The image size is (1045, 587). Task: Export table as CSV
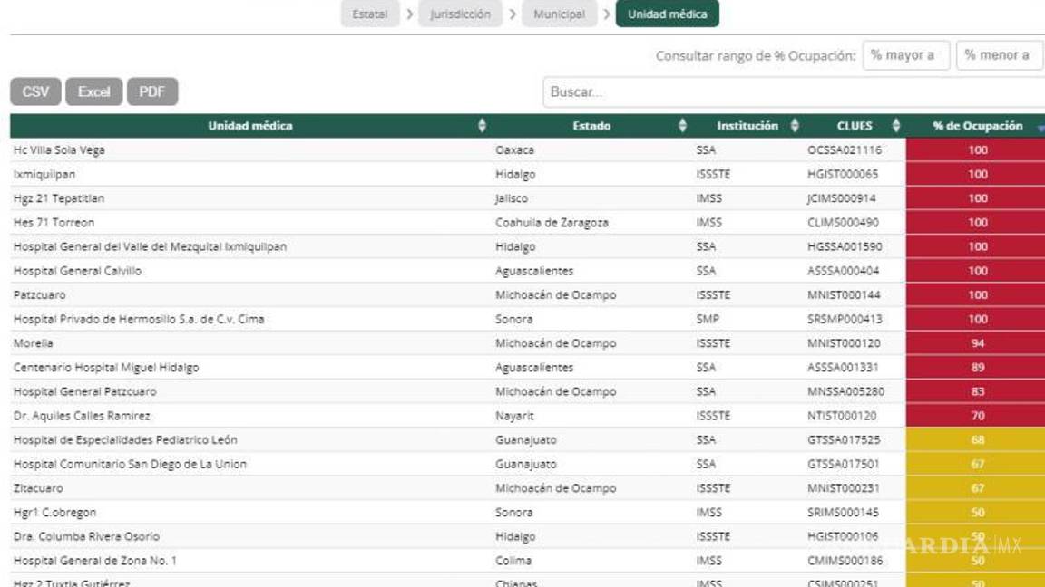tap(36, 91)
